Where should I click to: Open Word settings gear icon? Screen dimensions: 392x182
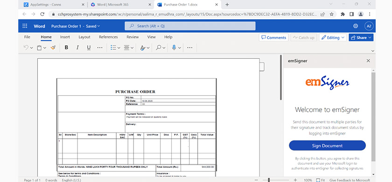click(356, 26)
